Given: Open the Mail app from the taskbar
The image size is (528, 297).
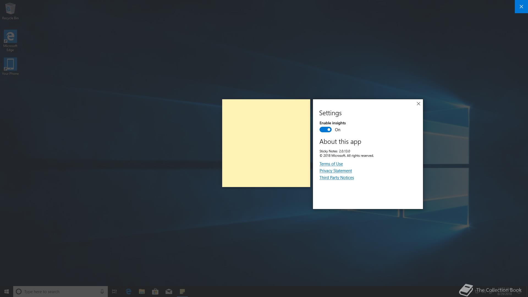Looking at the screenshot, I should click(x=169, y=291).
